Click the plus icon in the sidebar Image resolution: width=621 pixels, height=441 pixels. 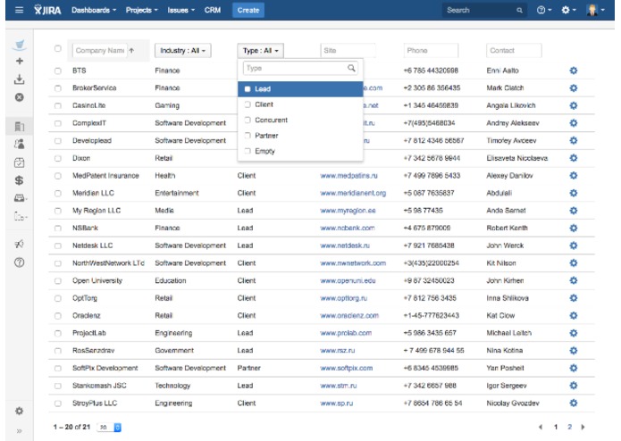tap(19, 61)
